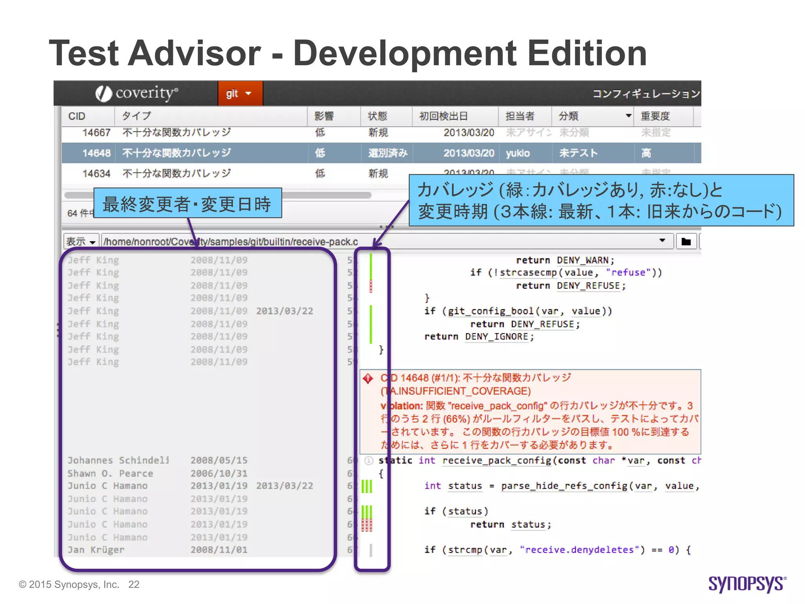Click owner cell 'yukio'
The width and height of the screenshot is (805, 604).
pyautogui.click(x=518, y=153)
